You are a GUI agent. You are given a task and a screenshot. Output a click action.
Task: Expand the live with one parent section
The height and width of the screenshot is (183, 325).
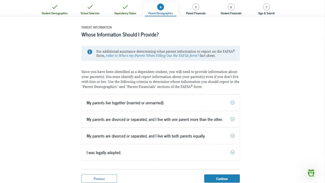232,119
